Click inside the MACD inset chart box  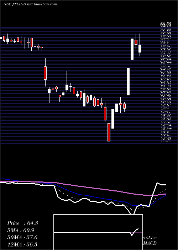tap(98, 232)
